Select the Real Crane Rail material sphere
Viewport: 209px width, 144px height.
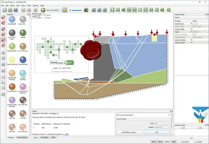tap(12, 60)
